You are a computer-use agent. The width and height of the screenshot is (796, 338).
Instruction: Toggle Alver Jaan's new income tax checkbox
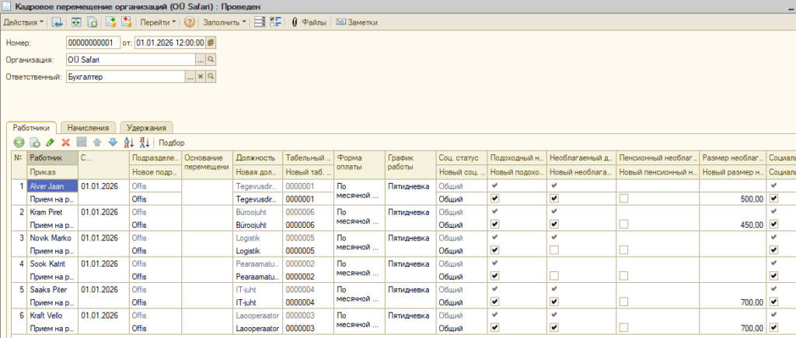pos(494,198)
